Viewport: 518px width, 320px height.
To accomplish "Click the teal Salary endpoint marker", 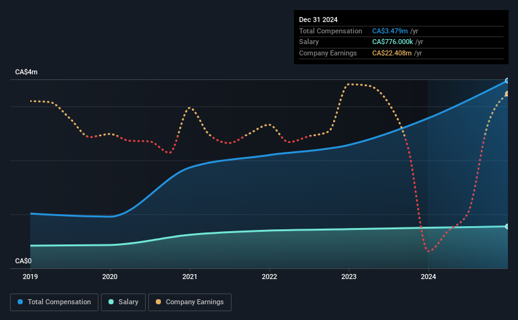I will tap(507, 226).
